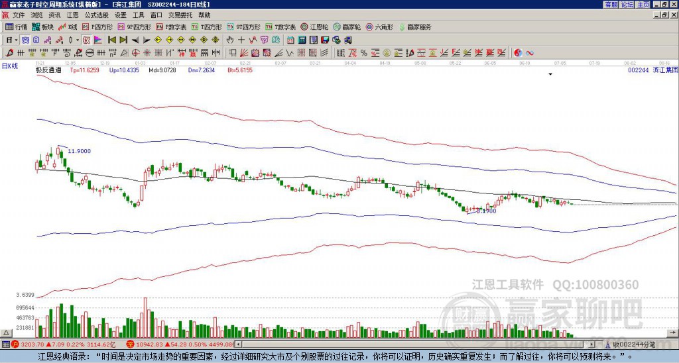Screen dimensions: 679x363
Task: Open the 文件 menu
Action: pos(19,15)
